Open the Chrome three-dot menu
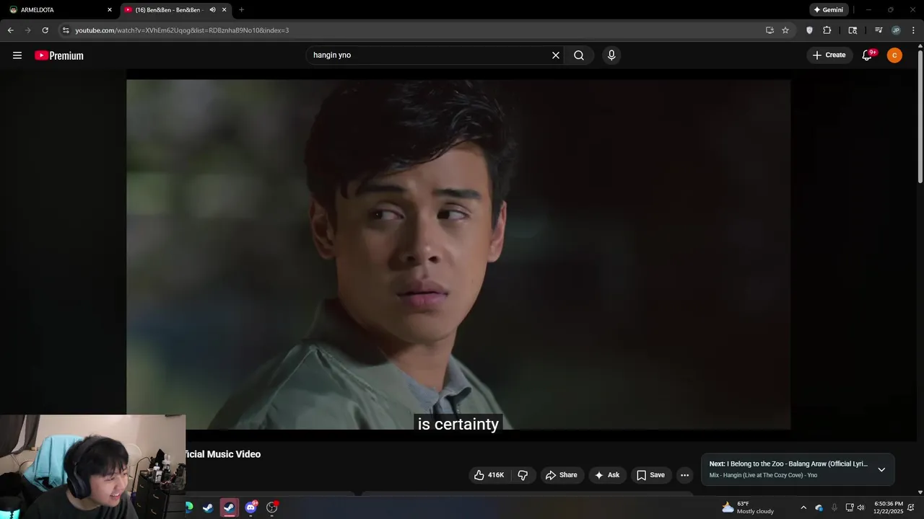The width and height of the screenshot is (924, 519). pos(913,30)
